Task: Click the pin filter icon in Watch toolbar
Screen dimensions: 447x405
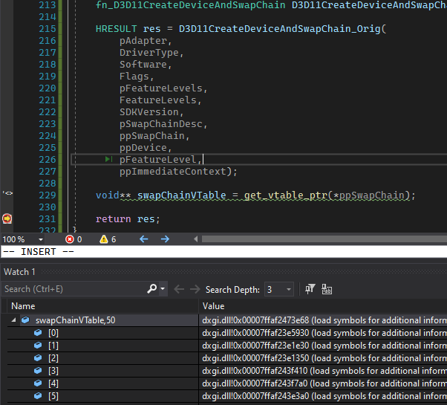Action: (x=310, y=289)
